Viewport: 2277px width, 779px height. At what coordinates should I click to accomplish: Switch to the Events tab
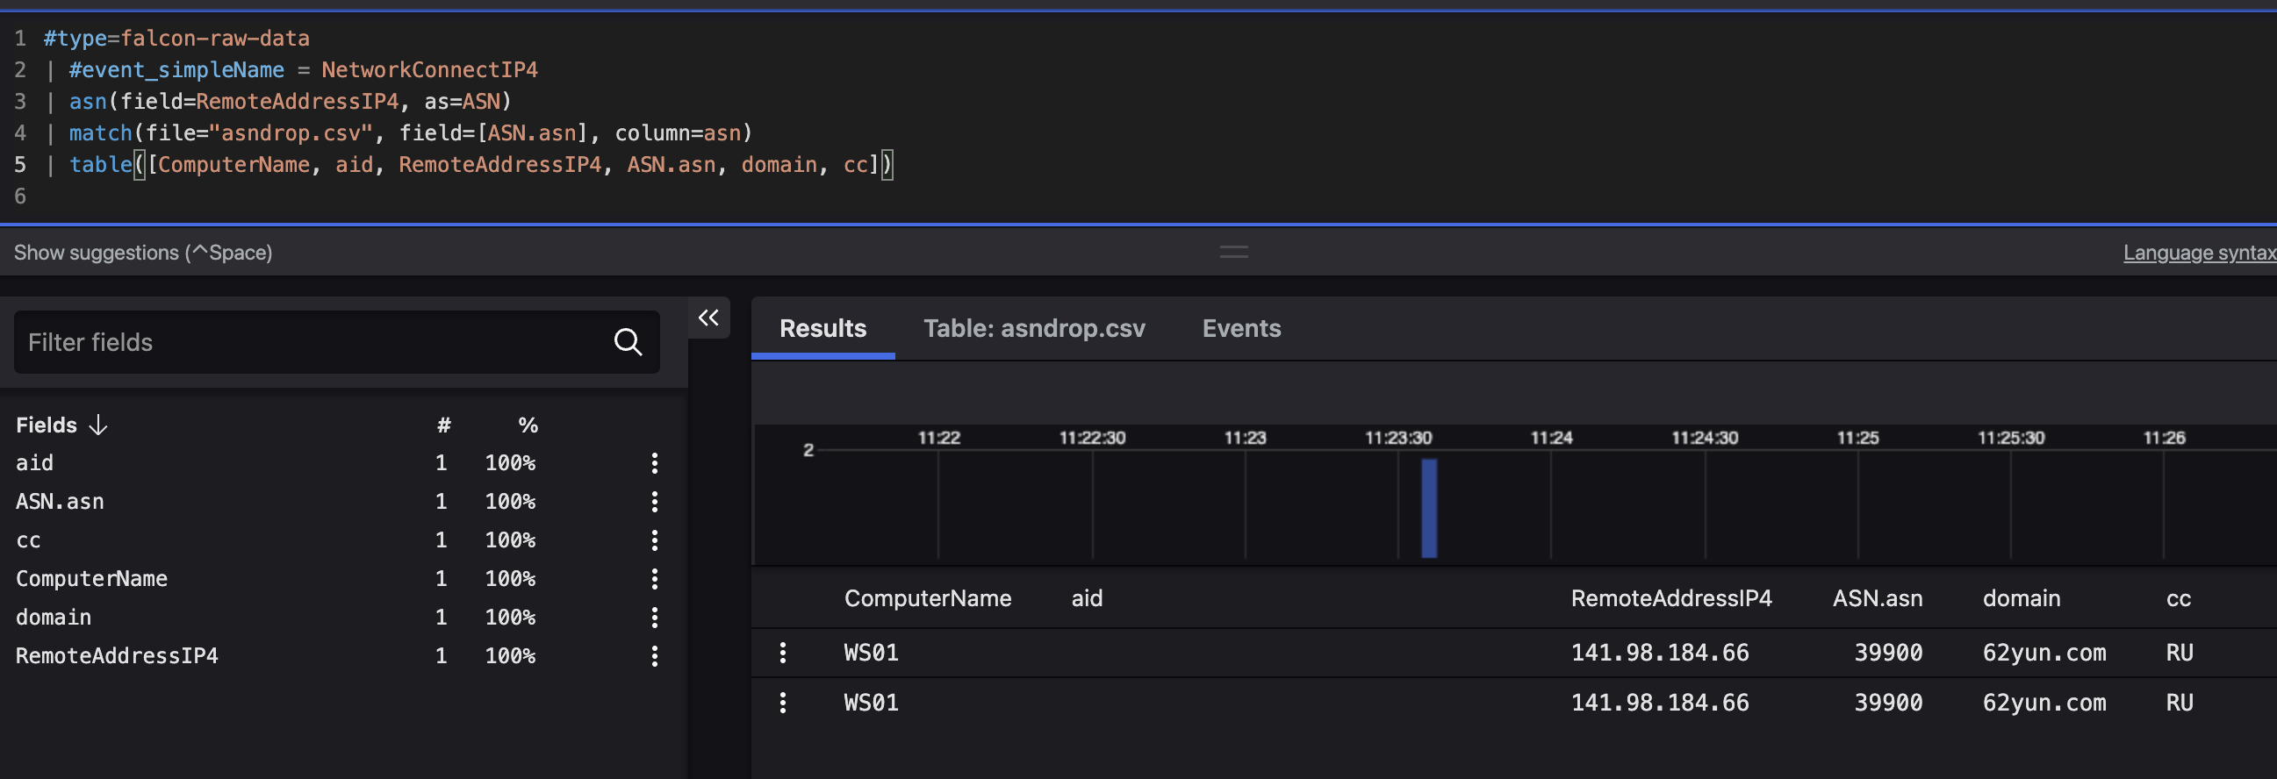pos(1241,329)
